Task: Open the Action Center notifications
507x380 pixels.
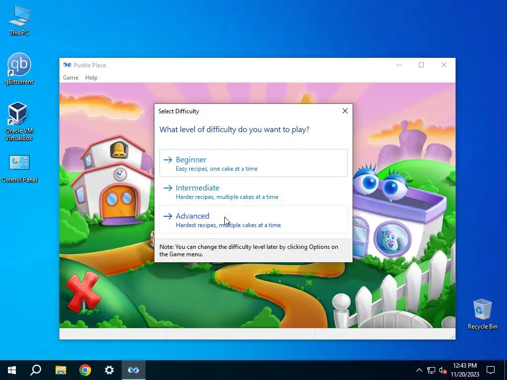Action: point(491,370)
